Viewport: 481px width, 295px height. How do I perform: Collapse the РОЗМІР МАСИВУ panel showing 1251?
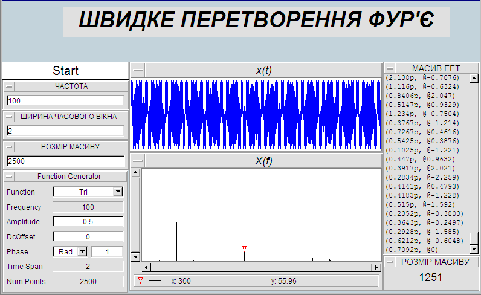[390, 262]
